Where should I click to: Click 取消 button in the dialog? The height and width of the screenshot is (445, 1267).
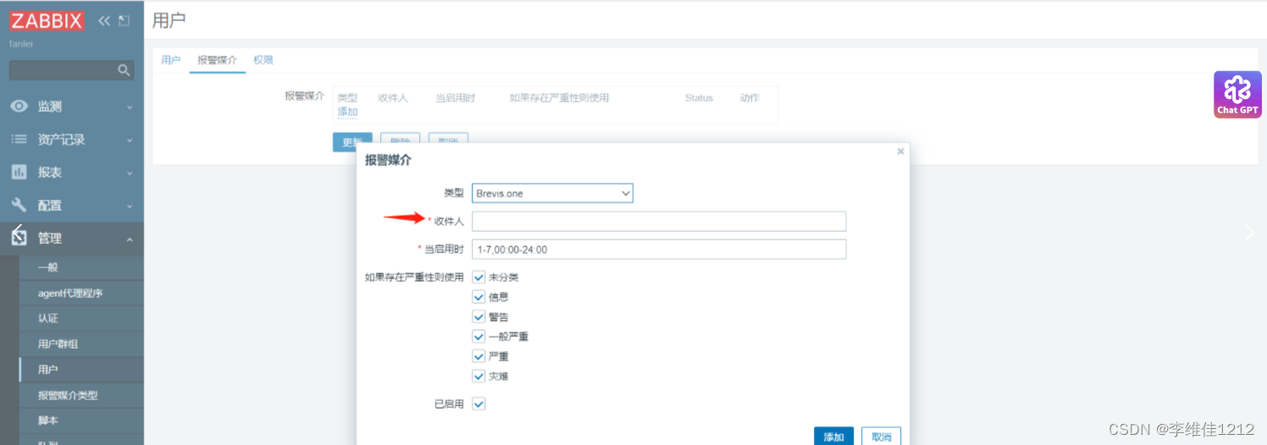[882, 437]
